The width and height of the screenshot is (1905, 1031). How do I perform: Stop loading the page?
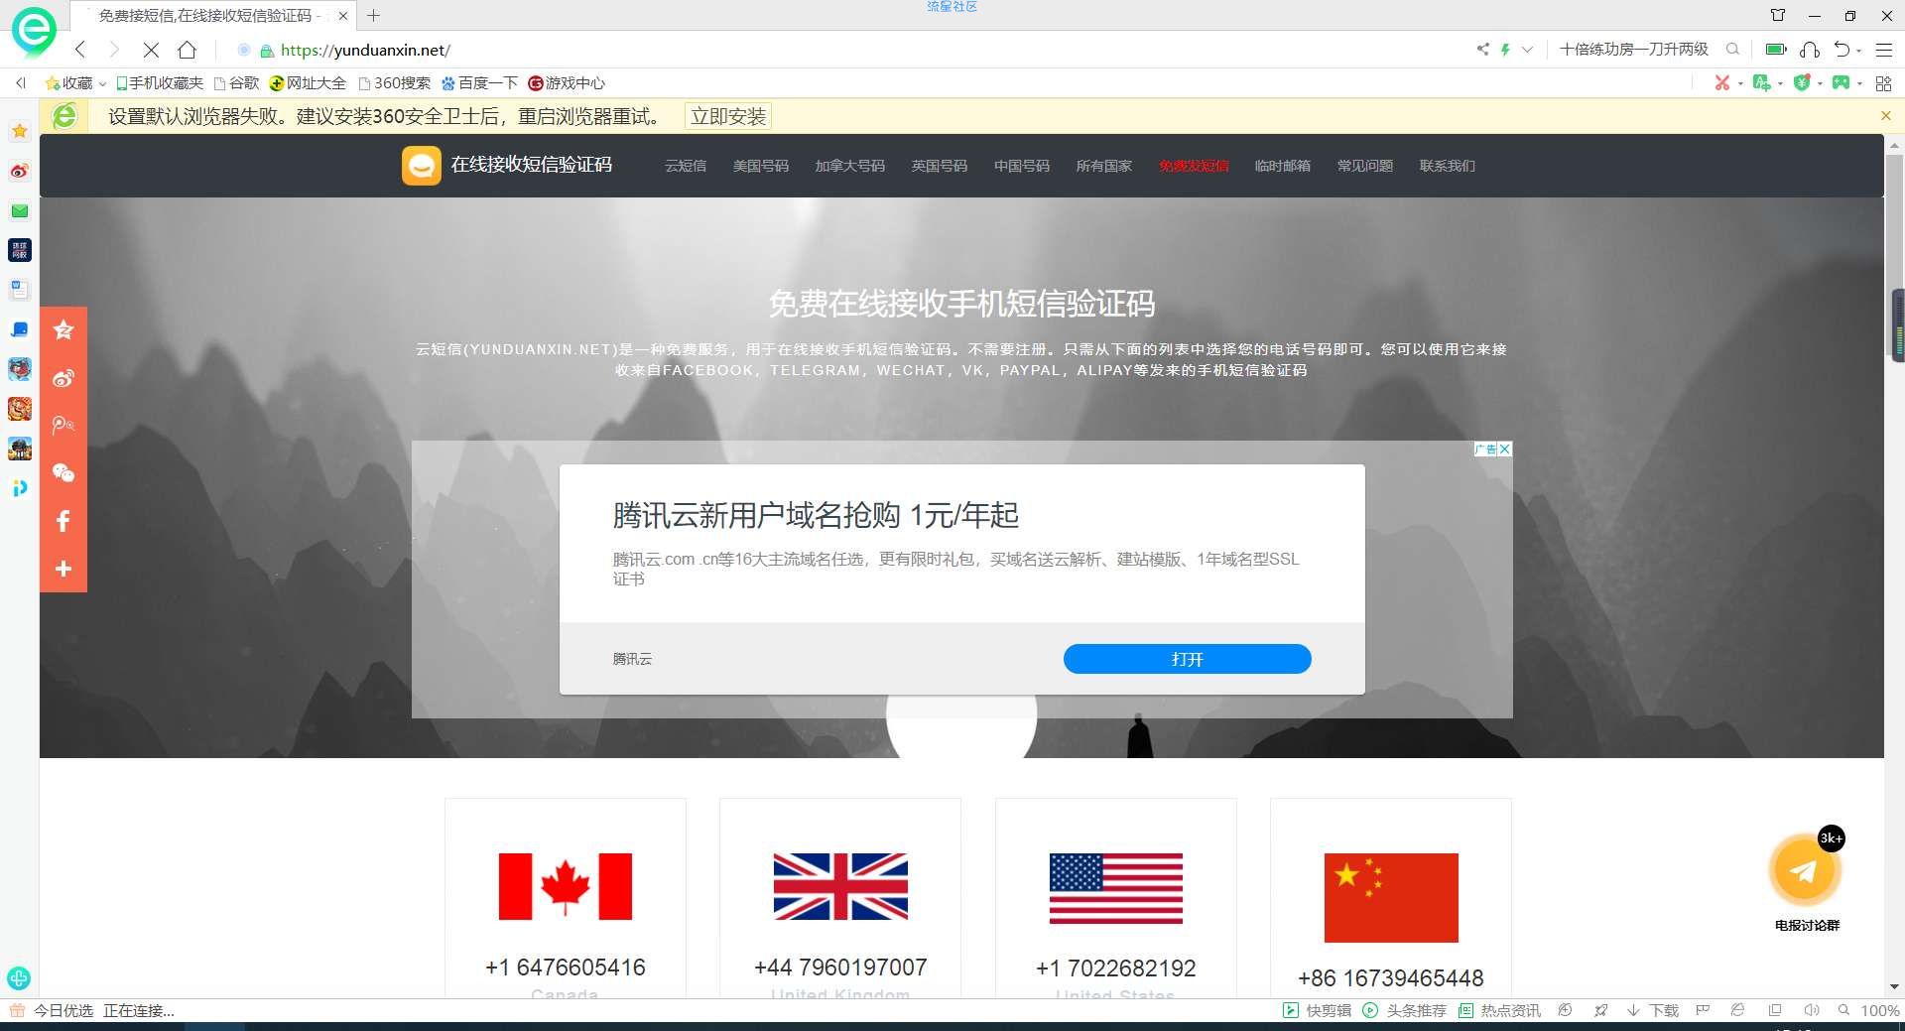151,50
